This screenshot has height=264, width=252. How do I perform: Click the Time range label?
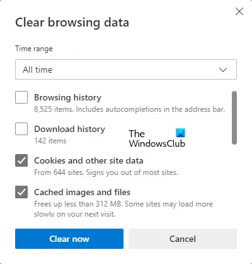[x=34, y=49]
